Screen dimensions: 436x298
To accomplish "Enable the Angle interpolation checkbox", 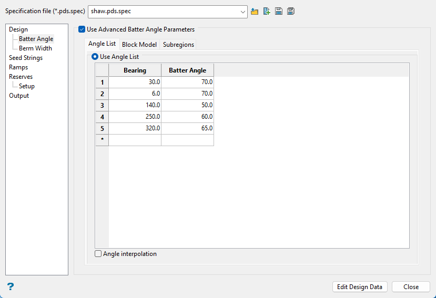I will tap(98, 254).
